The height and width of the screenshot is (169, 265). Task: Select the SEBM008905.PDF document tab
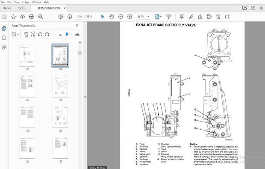click(x=49, y=8)
